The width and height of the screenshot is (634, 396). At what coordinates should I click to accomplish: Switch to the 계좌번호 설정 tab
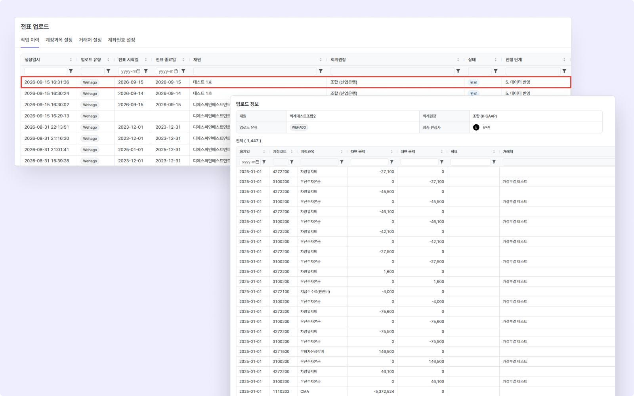(122, 40)
